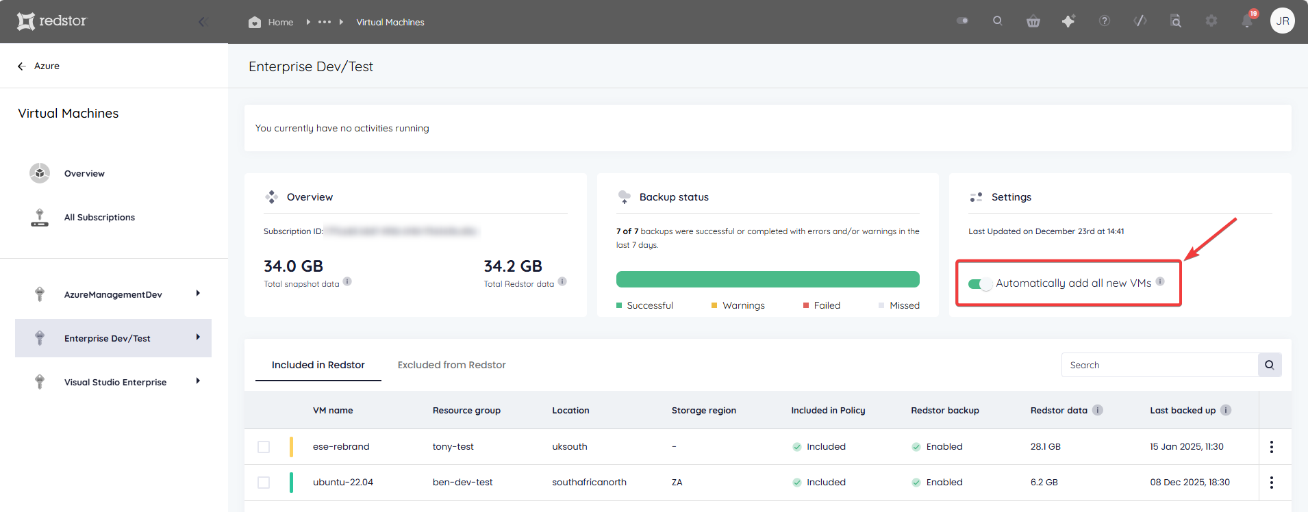Select Enterprise Dev/Test subscription in sidebar

(x=113, y=338)
